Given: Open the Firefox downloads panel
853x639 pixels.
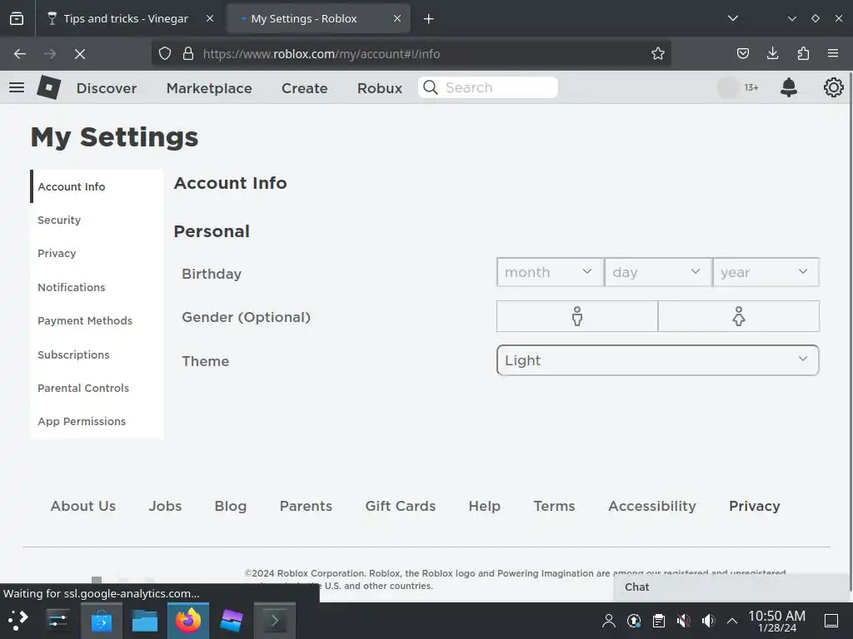Looking at the screenshot, I should tap(772, 53).
